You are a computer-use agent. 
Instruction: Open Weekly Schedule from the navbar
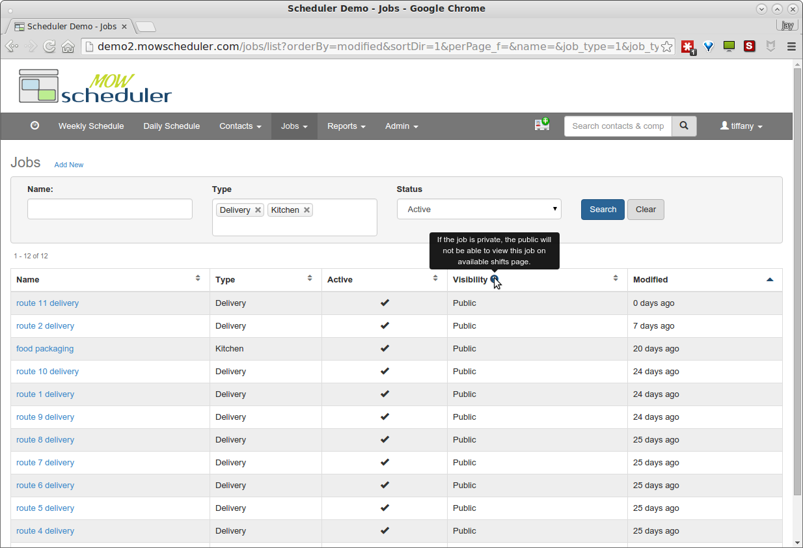coord(91,126)
